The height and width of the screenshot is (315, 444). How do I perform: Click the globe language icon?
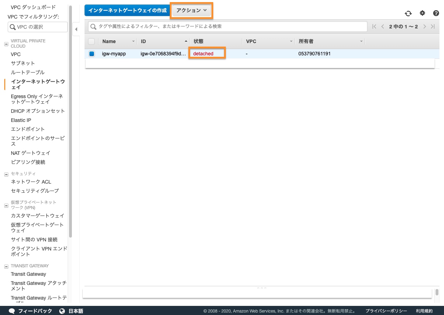[62, 311]
